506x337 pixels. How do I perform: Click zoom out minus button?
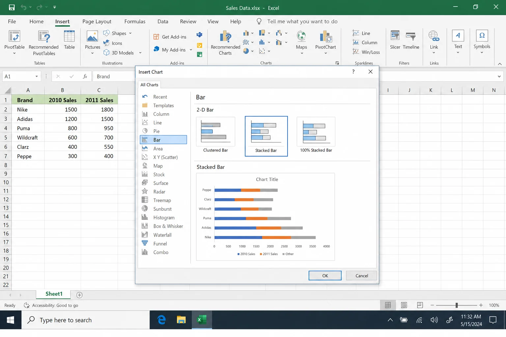coord(432,305)
